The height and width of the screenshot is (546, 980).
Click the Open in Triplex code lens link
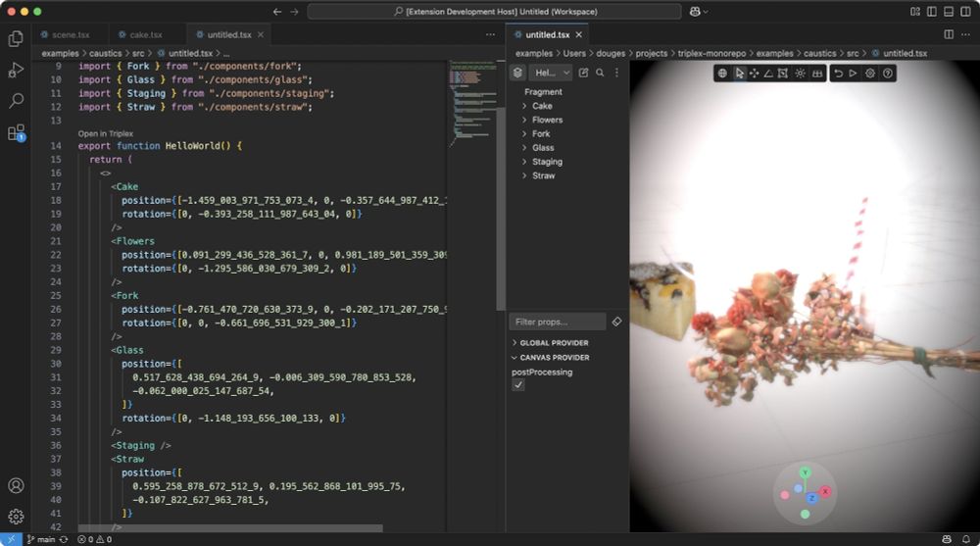[106, 133]
